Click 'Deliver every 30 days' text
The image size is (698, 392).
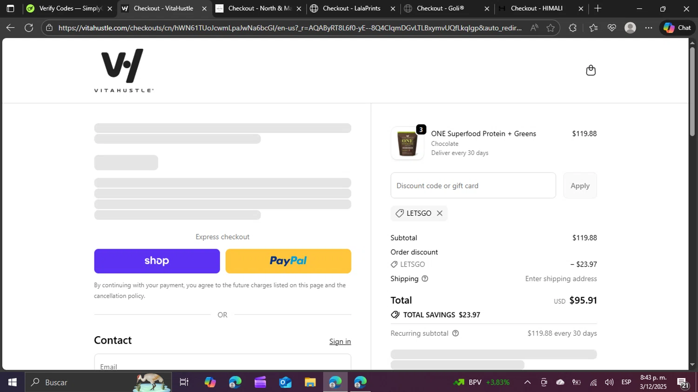pyautogui.click(x=460, y=153)
